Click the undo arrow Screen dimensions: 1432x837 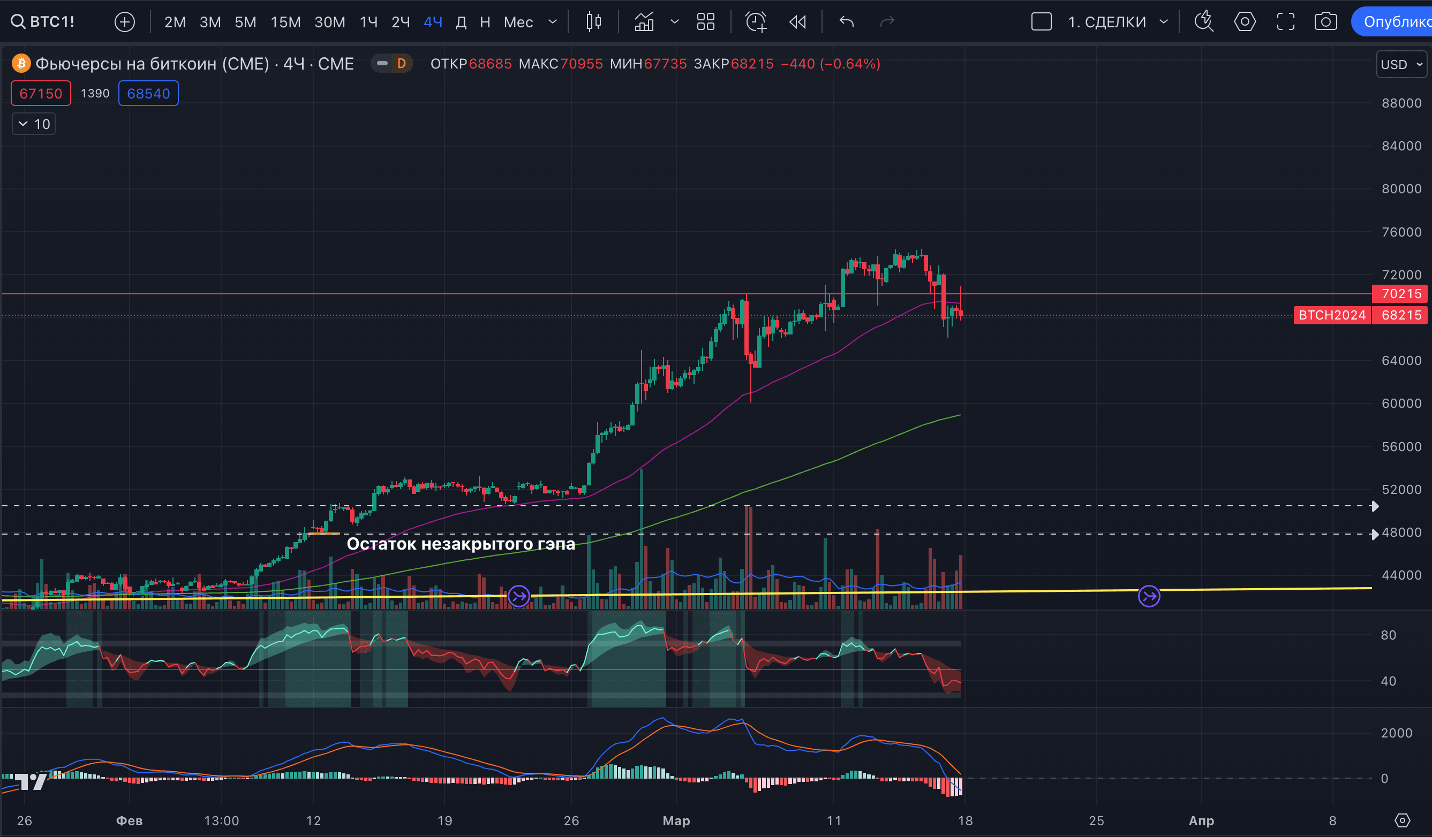pyautogui.click(x=846, y=21)
